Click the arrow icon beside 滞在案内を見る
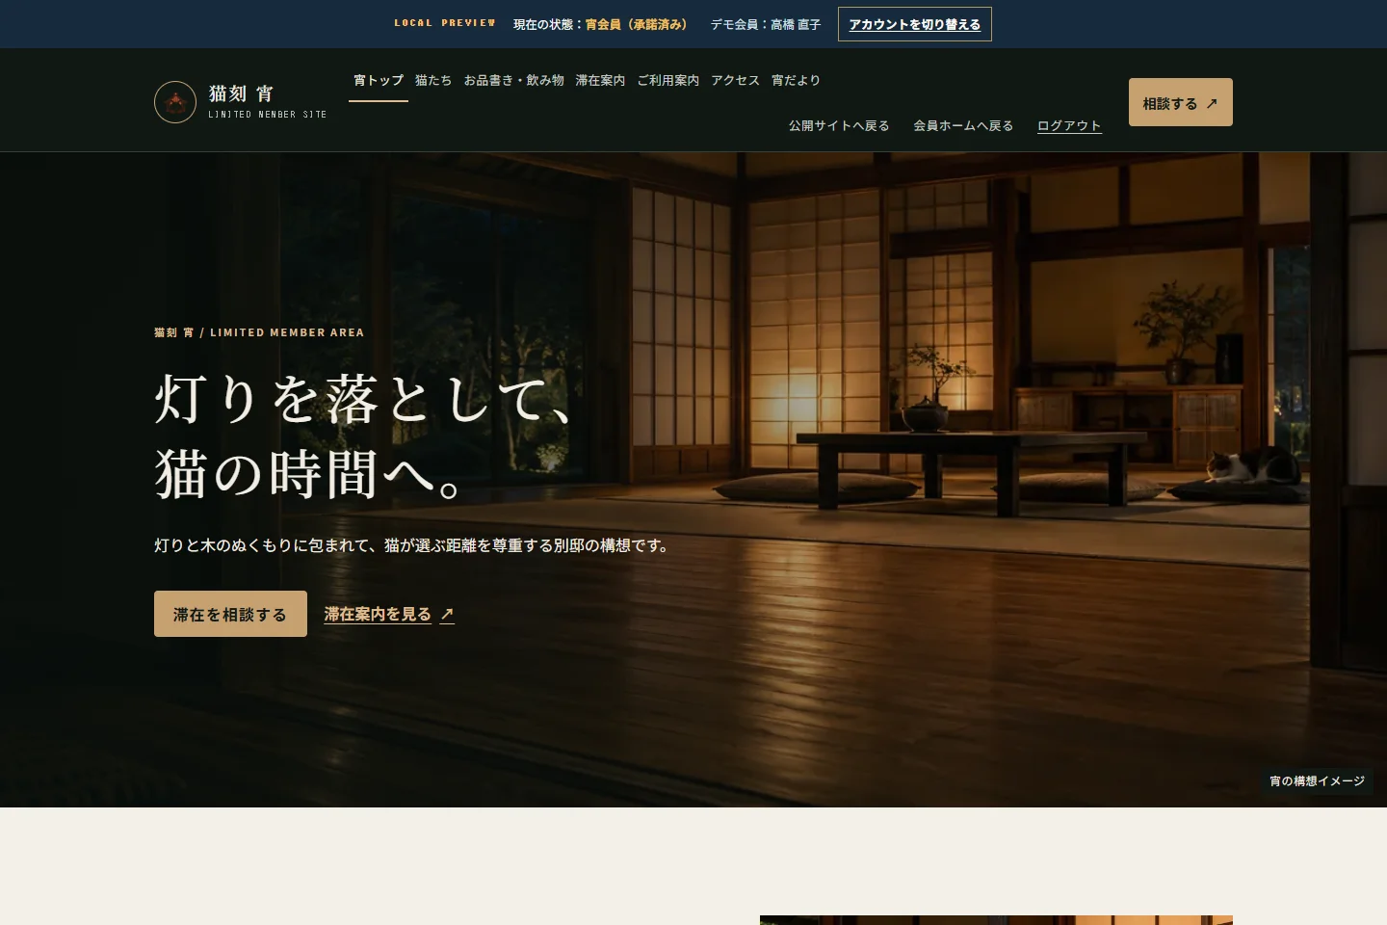The height and width of the screenshot is (925, 1387). click(x=447, y=615)
